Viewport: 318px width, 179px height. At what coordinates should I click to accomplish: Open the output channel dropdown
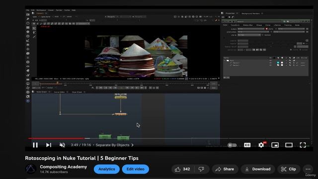251,29
